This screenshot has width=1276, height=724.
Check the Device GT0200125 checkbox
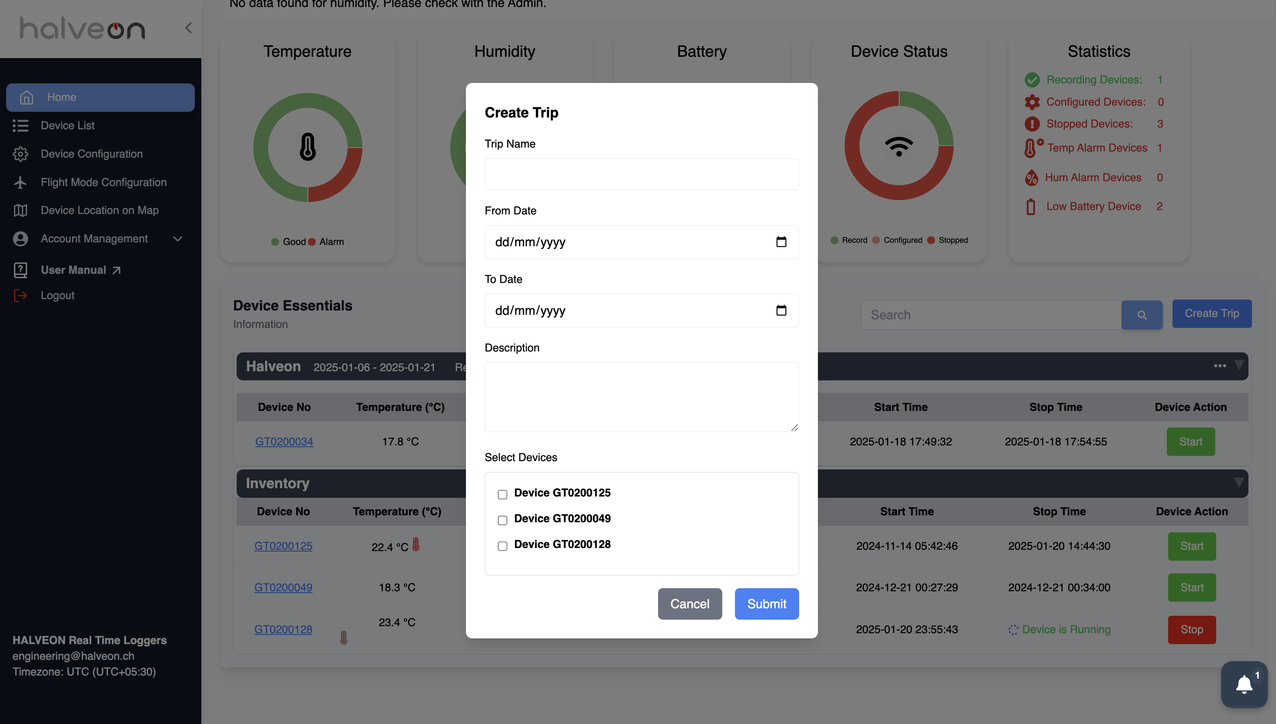(x=502, y=494)
